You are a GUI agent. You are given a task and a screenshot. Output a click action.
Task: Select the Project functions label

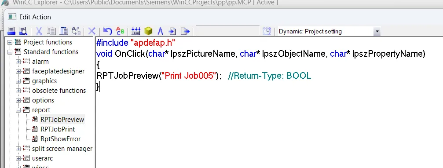tap(48, 42)
